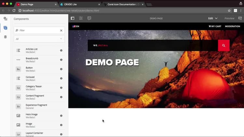The width and height of the screenshot is (244, 137).
Task: Clear the component filter field
Action: point(61,30)
